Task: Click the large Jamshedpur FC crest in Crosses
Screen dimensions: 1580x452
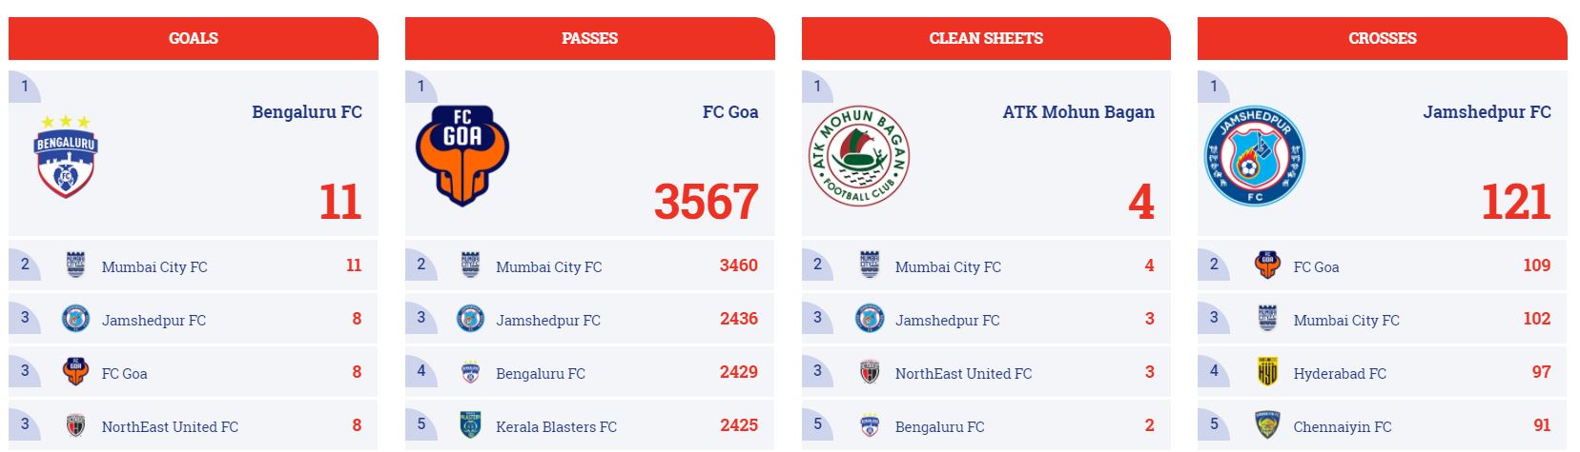Action: point(1255,156)
